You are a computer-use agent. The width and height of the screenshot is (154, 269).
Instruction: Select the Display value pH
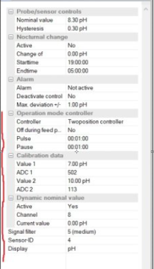(x=102, y=249)
